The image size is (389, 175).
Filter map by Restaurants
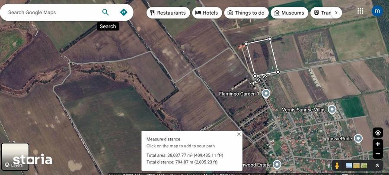(x=168, y=13)
